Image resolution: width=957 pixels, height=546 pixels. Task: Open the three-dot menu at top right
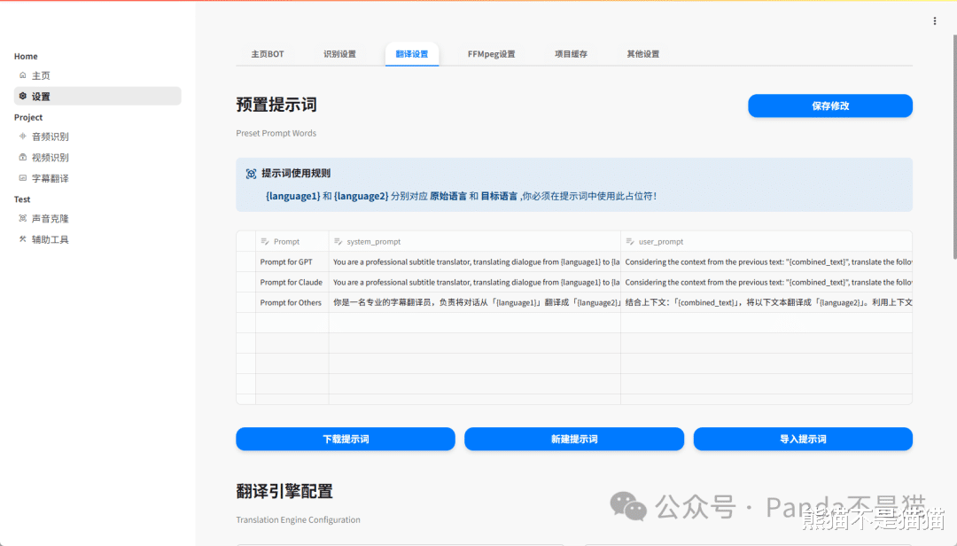[935, 20]
